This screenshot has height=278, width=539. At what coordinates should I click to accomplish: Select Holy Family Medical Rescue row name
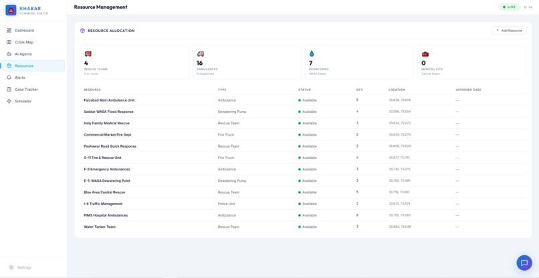[106, 123]
